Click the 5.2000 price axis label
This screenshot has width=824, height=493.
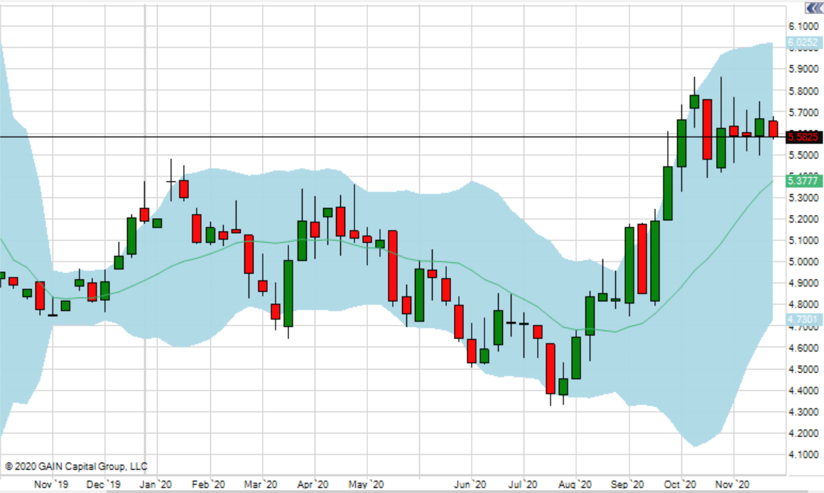[x=803, y=220]
